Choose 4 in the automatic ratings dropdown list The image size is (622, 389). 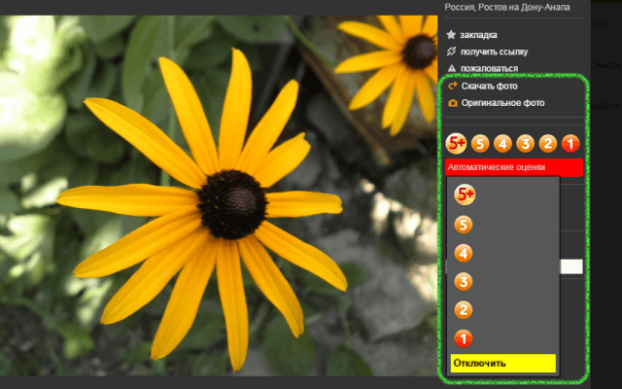click(464, 253)
